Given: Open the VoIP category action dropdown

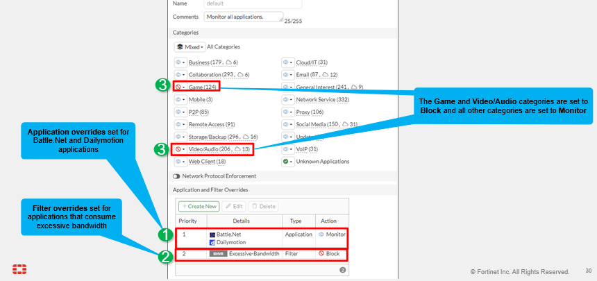Looking at the screenshot, I should (x=288, y=149).
